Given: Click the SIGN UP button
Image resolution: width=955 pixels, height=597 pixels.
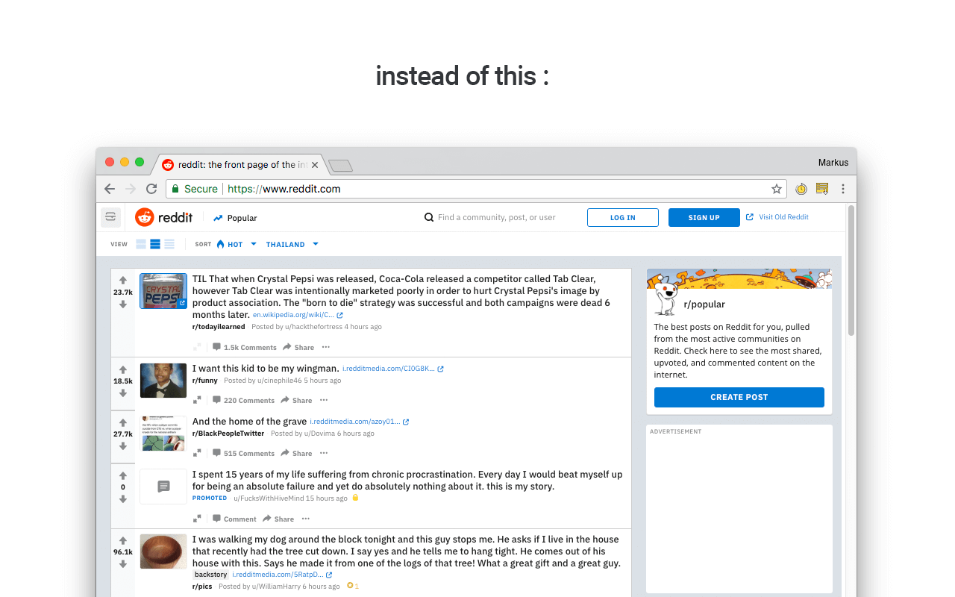Looking at the screenshot, I should (x=704, y=217).
